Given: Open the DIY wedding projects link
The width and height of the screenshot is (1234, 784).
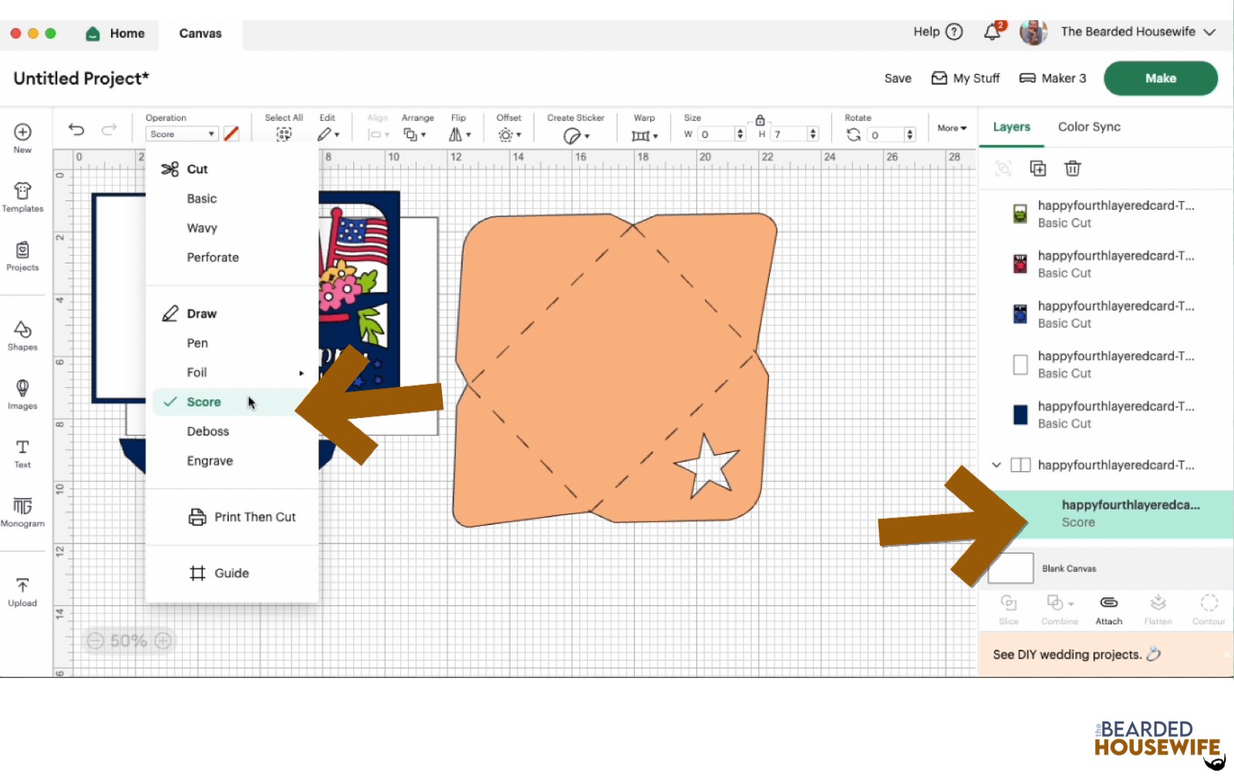Looking at the screenshot, I should (x=1077, y=654).
